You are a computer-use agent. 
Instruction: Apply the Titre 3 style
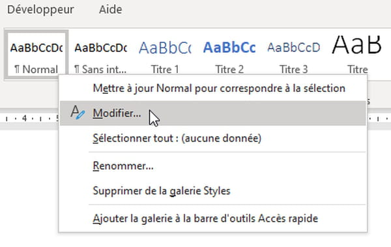[x=294, y=55]
